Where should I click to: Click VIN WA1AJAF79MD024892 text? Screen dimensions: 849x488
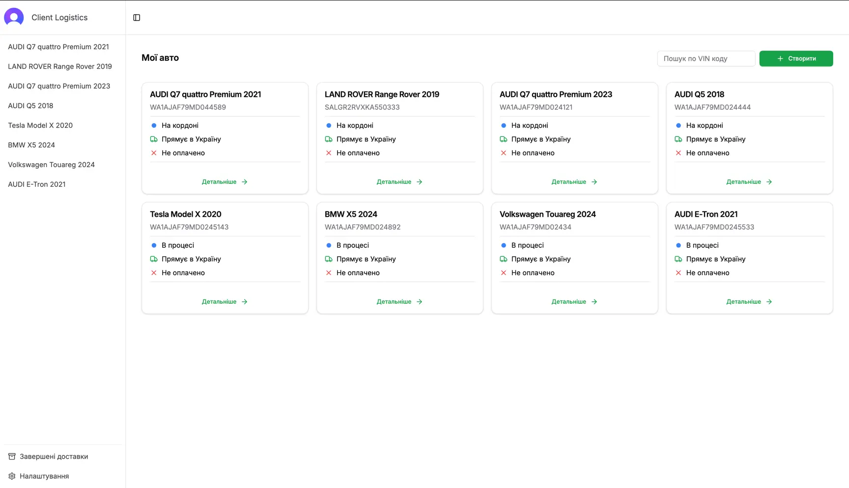click(x=363, y=227)
